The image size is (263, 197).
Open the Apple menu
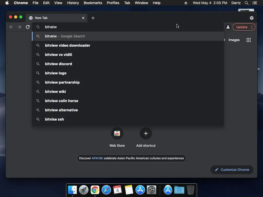coord(7,3)
